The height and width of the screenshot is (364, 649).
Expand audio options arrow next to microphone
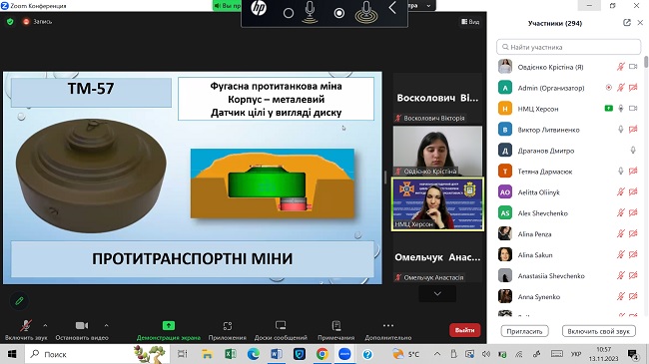45,325
